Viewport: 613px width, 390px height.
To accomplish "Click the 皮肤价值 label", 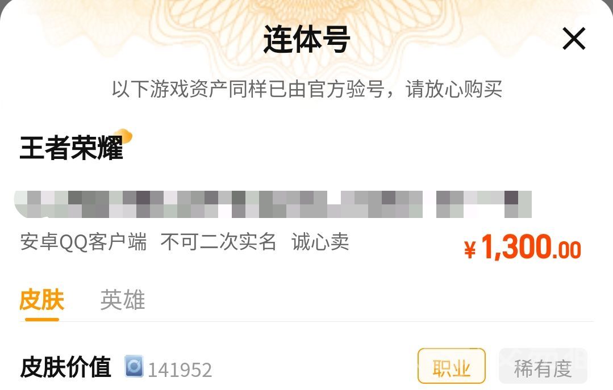I will click(65, 367).
